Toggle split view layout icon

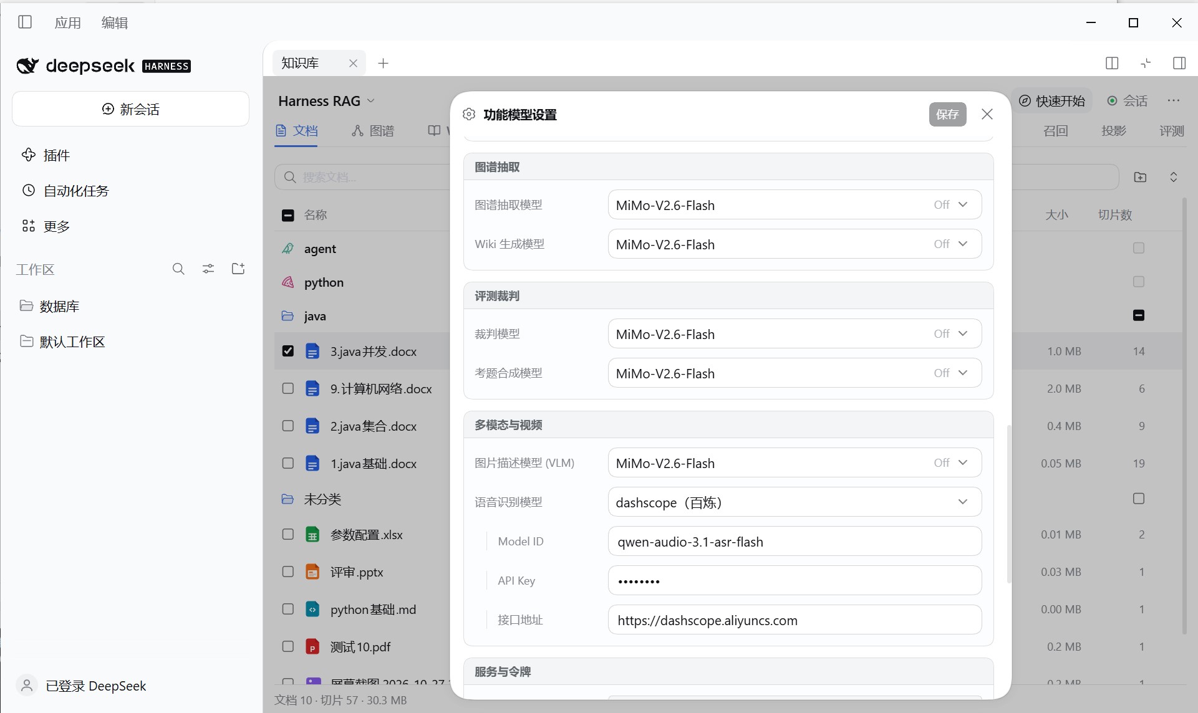(x=1112, y=63)
